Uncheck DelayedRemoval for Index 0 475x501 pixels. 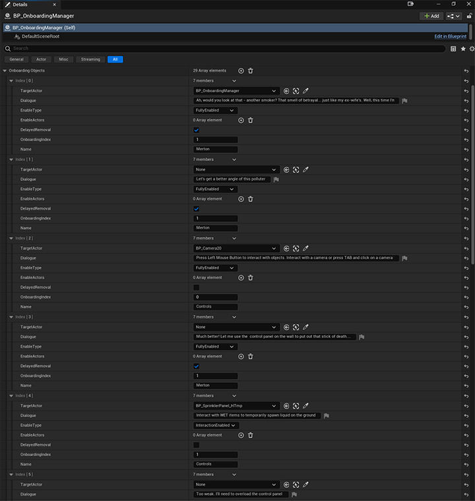coord(196,130)
